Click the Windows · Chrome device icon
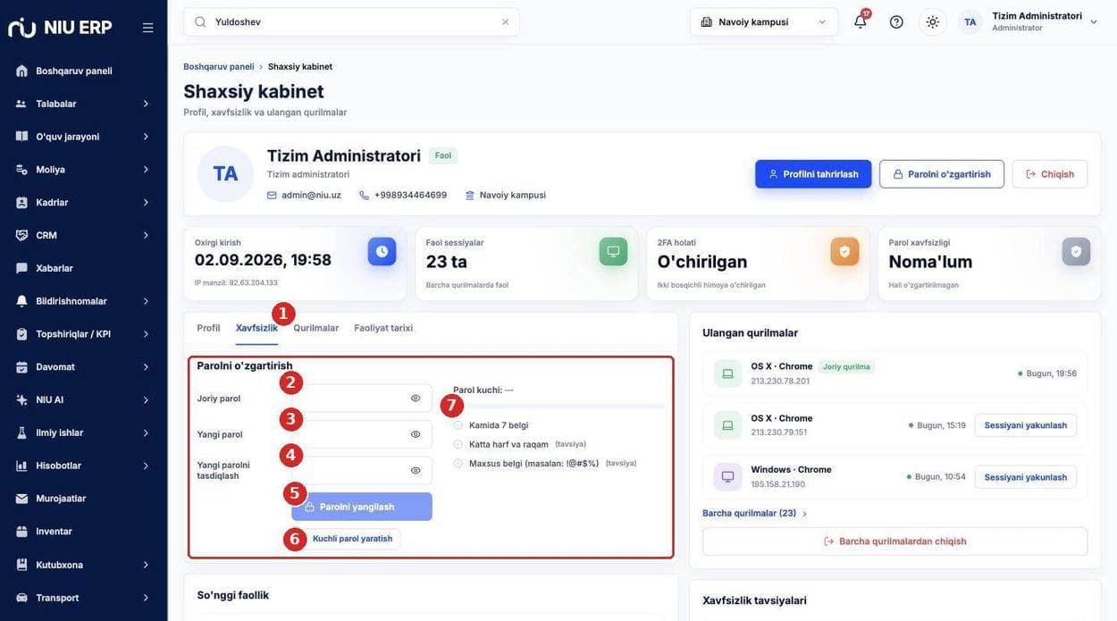This screenshot has height=621, width=1117. click(727, 476)
